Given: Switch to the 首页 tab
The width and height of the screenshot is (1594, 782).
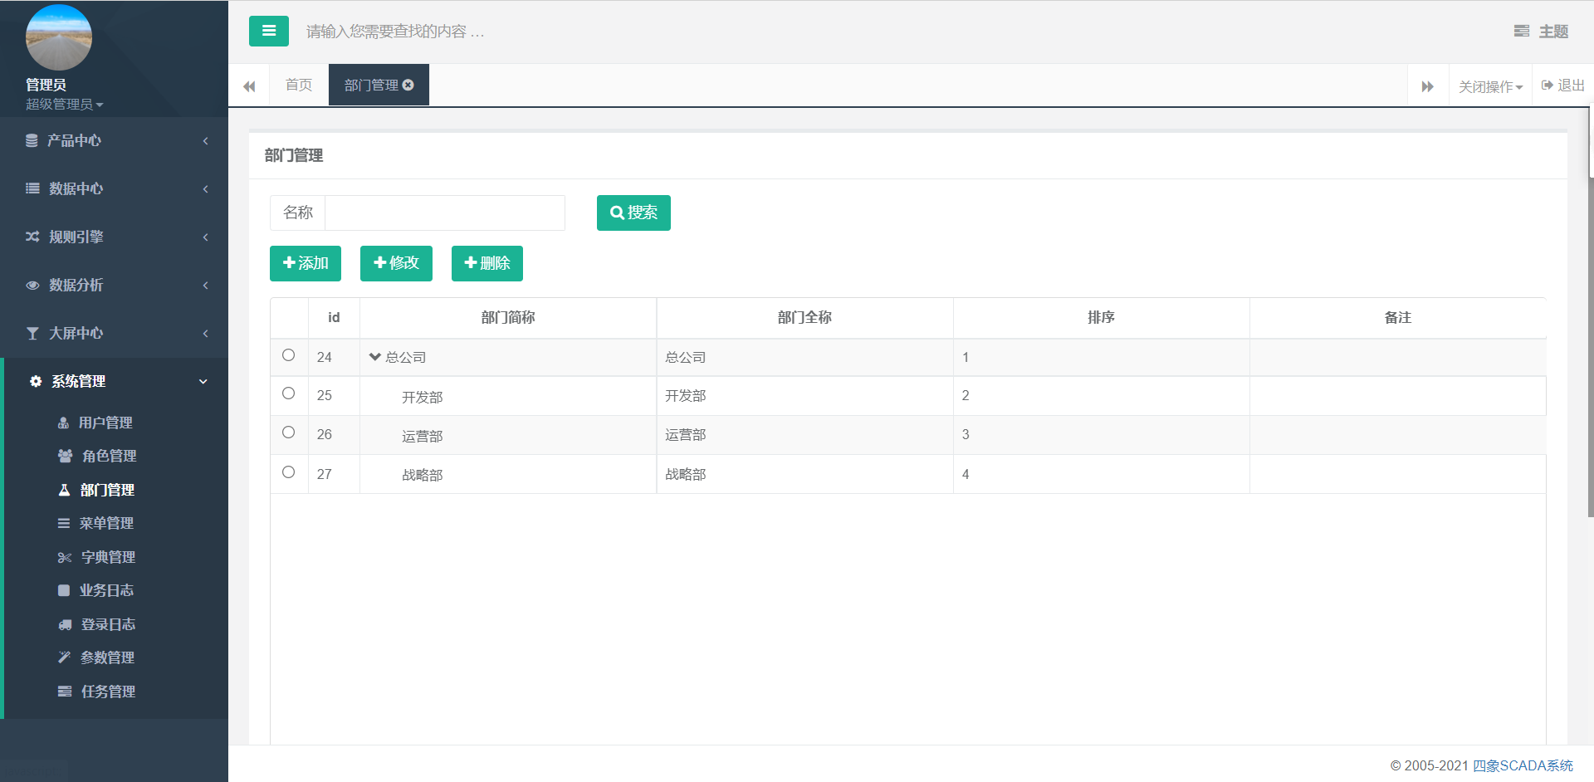Looking at the screenshot, I should 298,86.
